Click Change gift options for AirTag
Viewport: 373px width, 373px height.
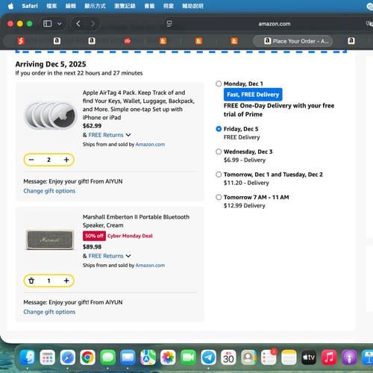click(49, 191)
